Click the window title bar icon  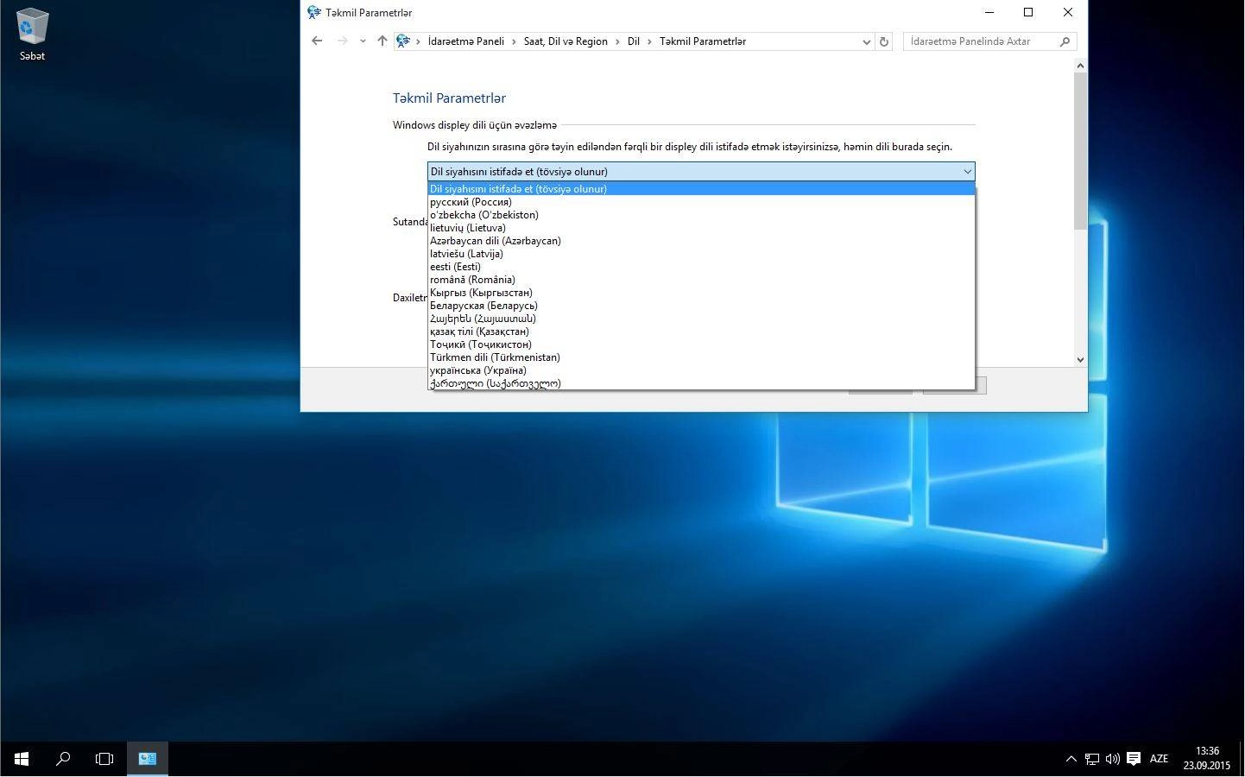[x=314, y=12]
